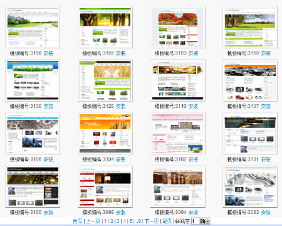Open template 3101 thumbnail

[x=250, y=133]
